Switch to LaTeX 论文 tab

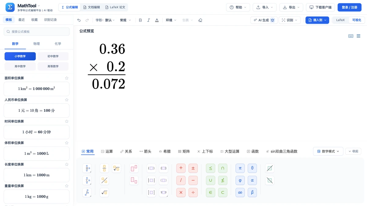115,7
